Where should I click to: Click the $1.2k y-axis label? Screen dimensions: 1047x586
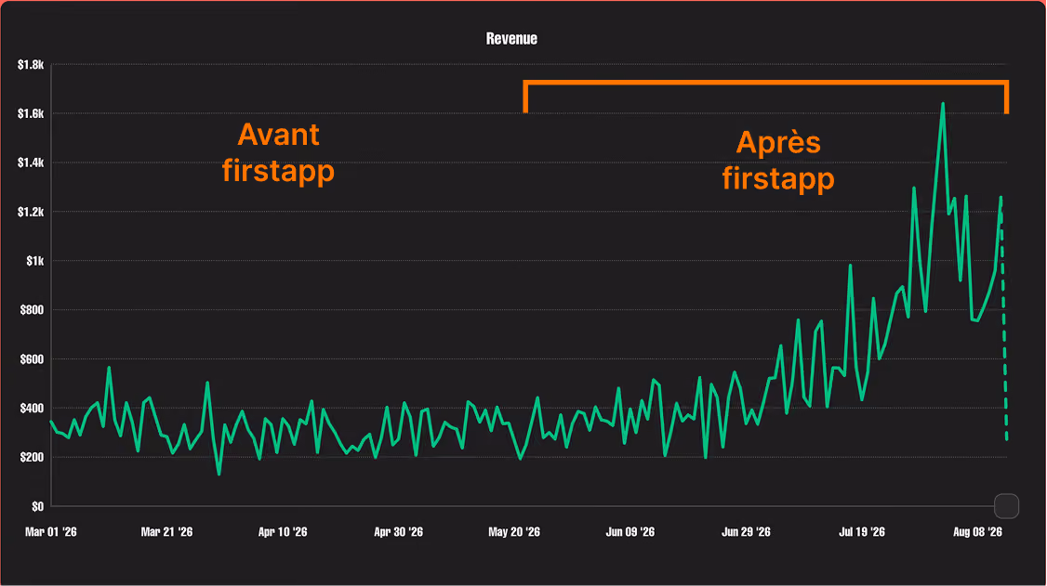click(31, 212)
